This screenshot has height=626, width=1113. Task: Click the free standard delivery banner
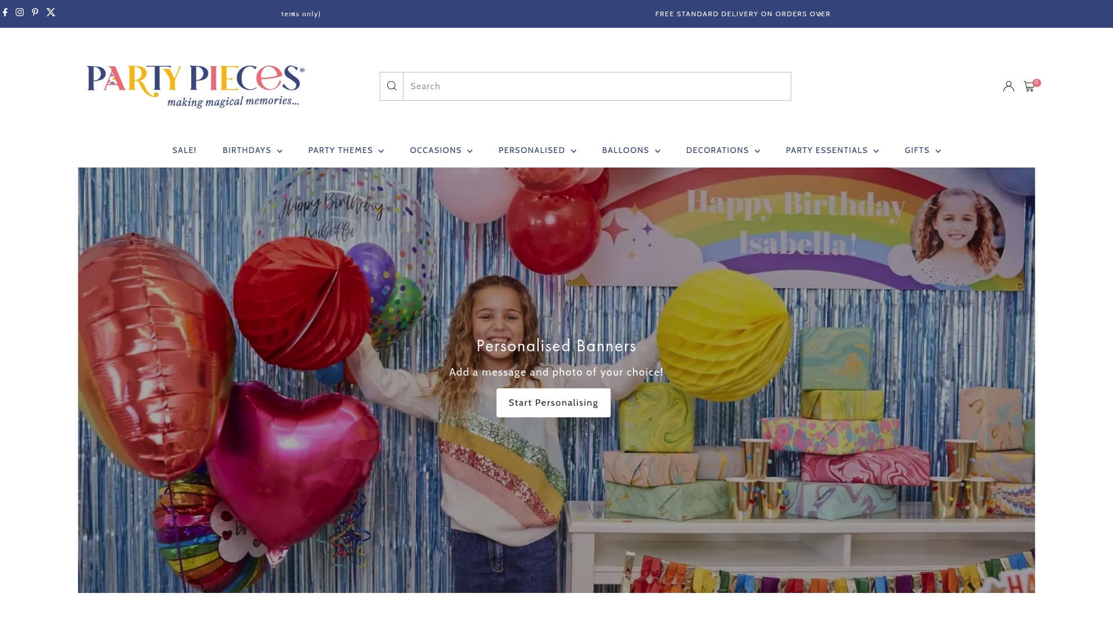743,13
